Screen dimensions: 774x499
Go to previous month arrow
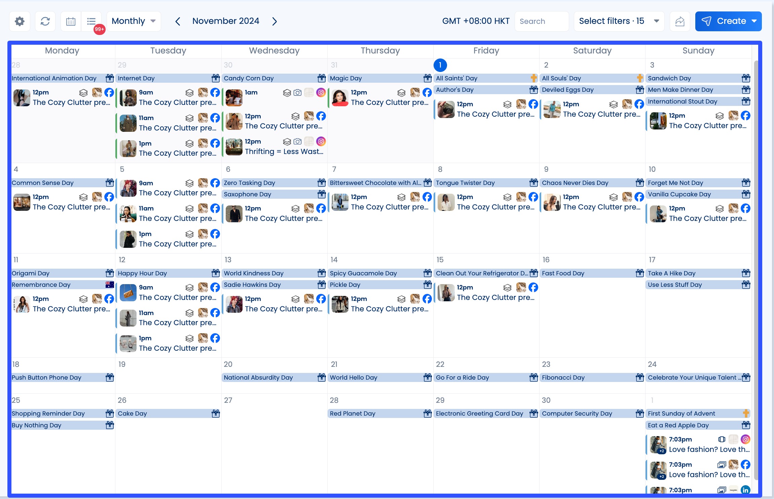click(178, 21)
